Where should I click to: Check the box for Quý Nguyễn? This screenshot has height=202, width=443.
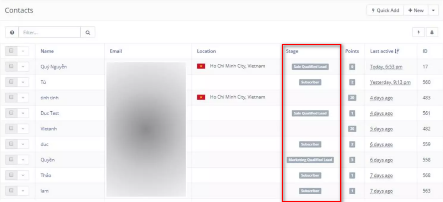coord(11,67)
